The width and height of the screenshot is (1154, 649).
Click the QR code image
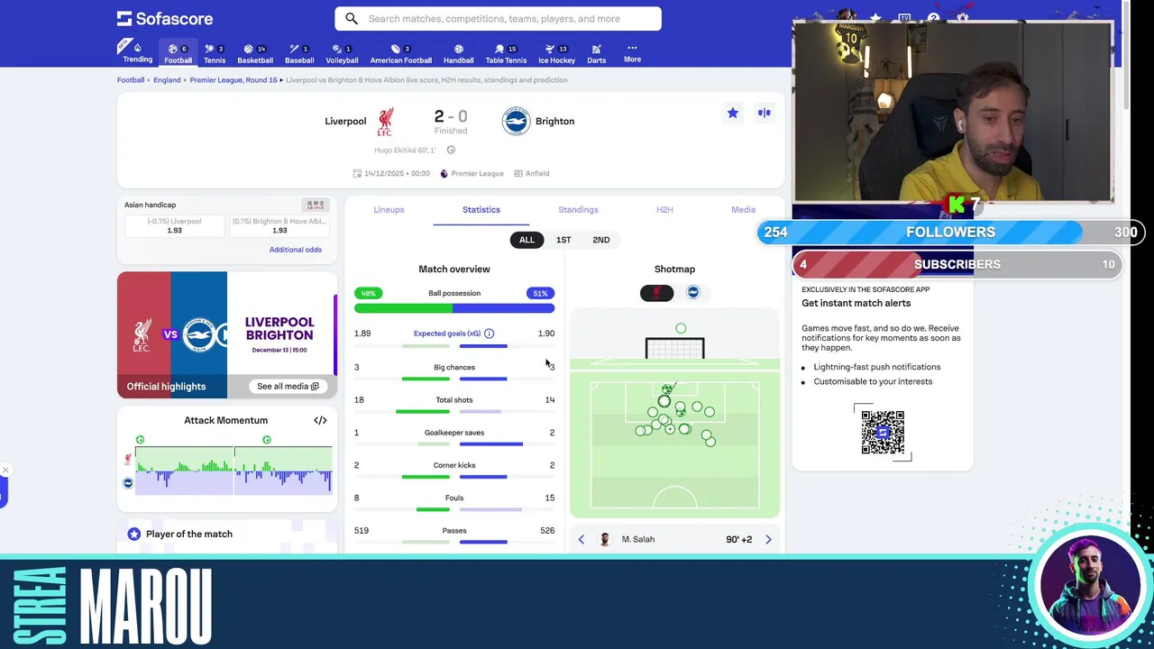click(883, 433)
